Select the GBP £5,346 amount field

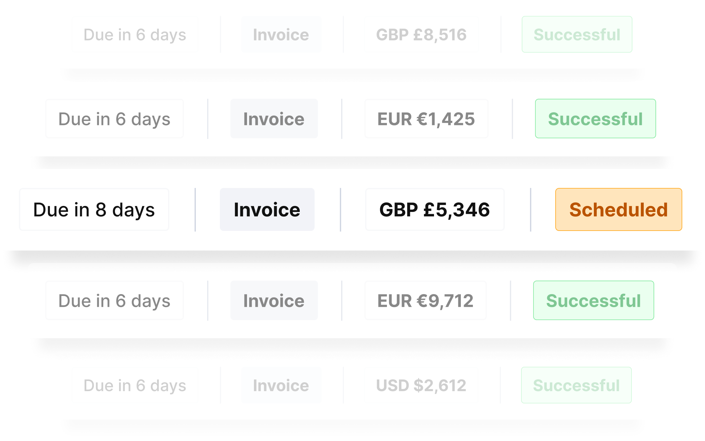pos(435,209)
